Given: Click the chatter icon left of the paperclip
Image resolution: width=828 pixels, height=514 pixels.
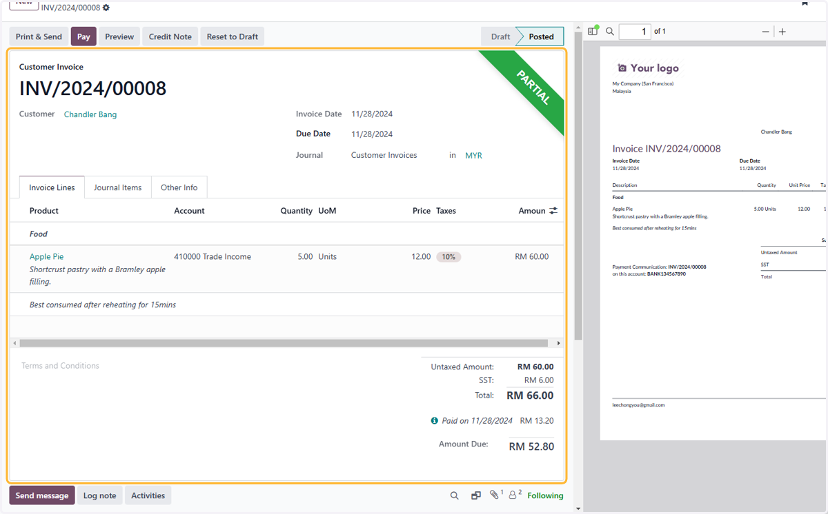Looking at the screenshot, I should click(476, 495).
